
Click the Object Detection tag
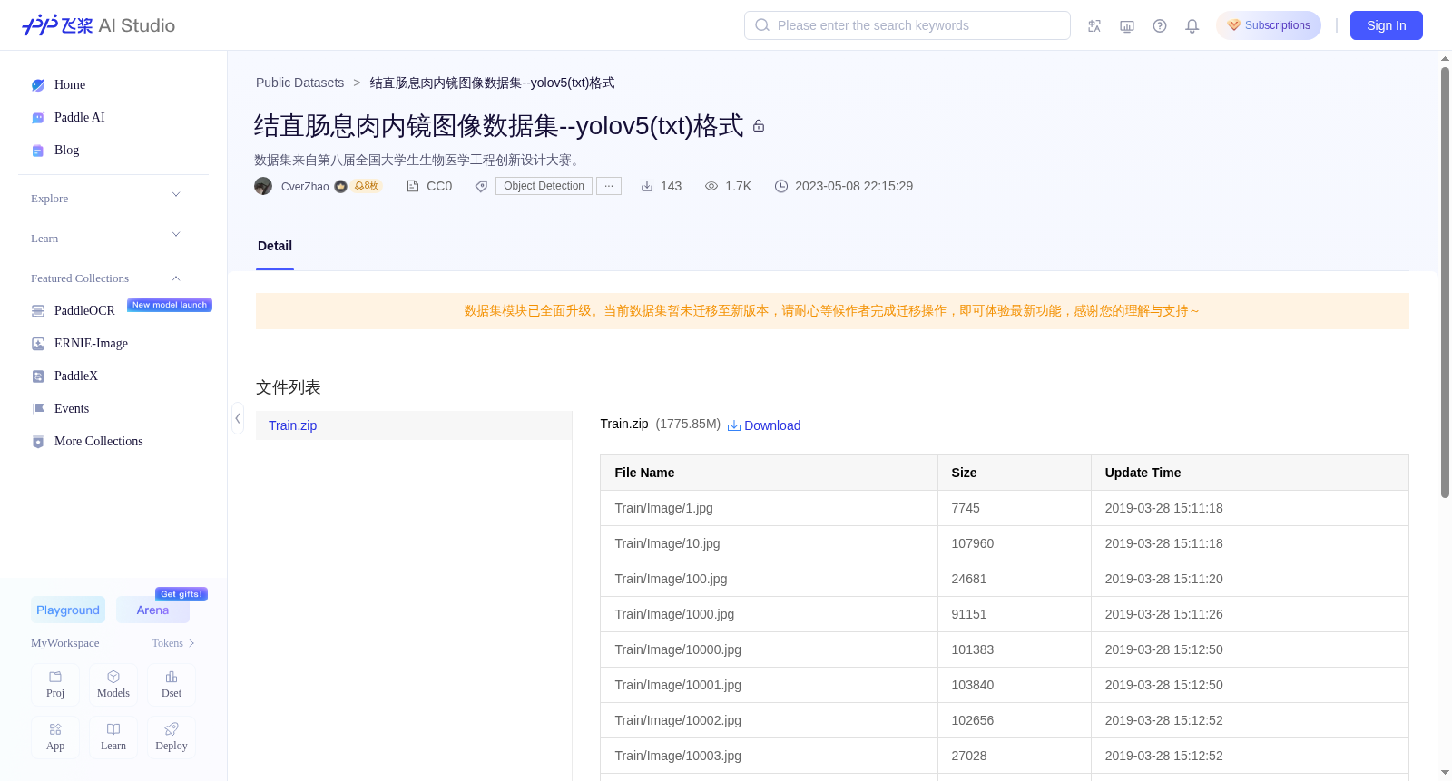(544, 186)
